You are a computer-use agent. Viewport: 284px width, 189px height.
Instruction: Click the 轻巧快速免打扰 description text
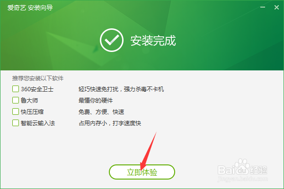98,89
